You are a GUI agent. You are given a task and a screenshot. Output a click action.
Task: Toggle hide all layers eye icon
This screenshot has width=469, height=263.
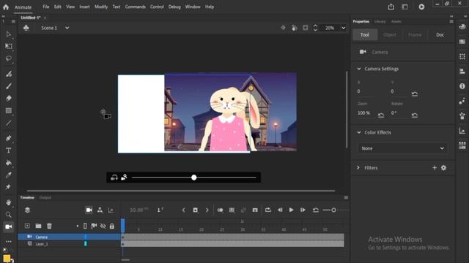[103, 226]
